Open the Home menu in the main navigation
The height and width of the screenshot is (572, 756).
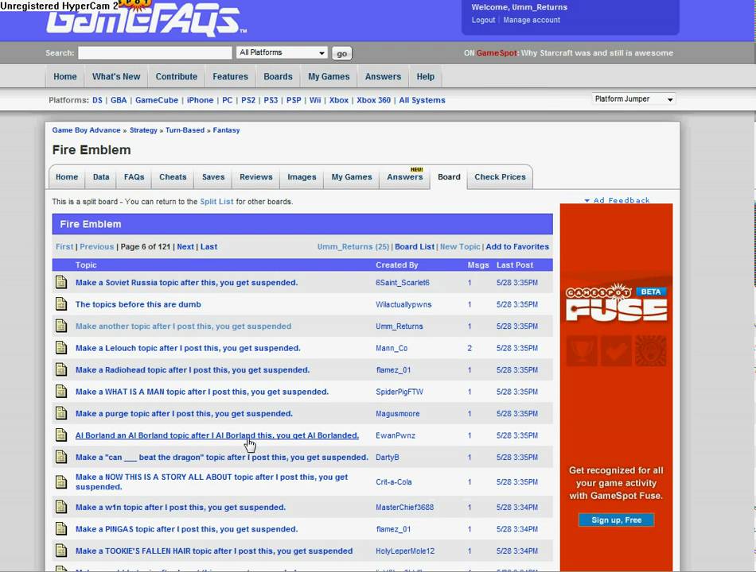pos(65,76)
